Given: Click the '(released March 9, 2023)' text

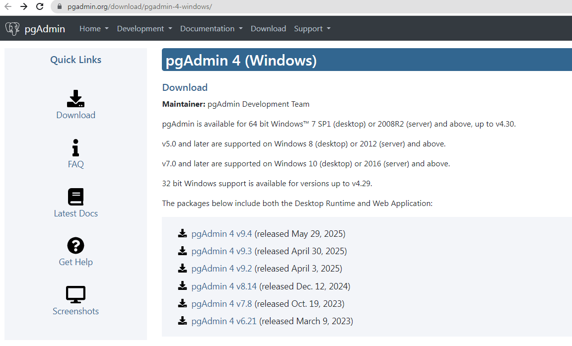Looking at the screenshot, I should (x=306, y=321).
